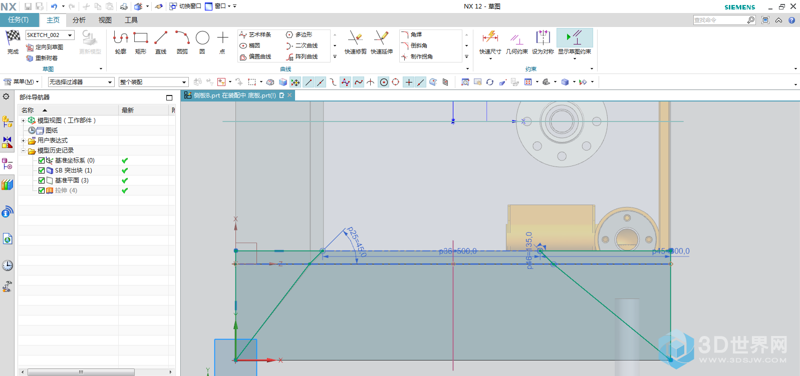Viewport: 800px width, 376px height.
Task: Activate the 快速修剪 quick trim tool
Action: click(x=355, y=42)
